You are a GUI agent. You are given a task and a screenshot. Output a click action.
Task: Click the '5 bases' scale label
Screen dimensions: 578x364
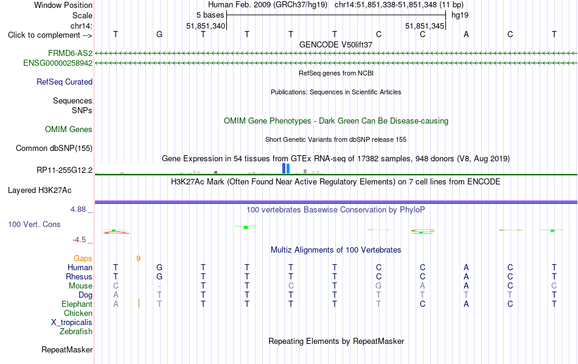click(x=210, y=15)
